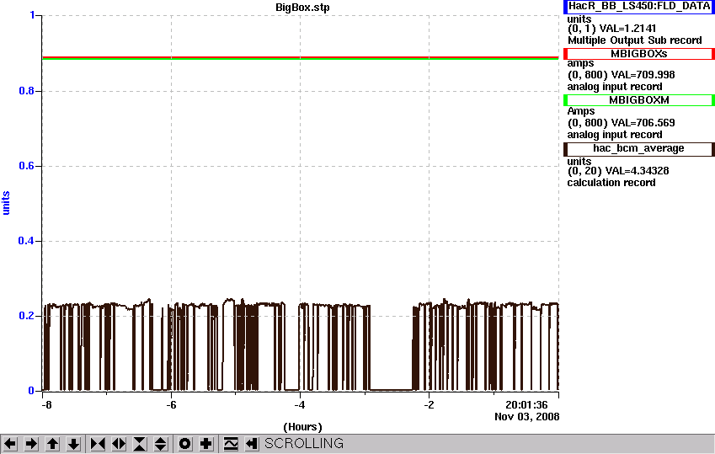
Task: Click the Nov 03, 2008 date label
Action: tap(526, 417)
